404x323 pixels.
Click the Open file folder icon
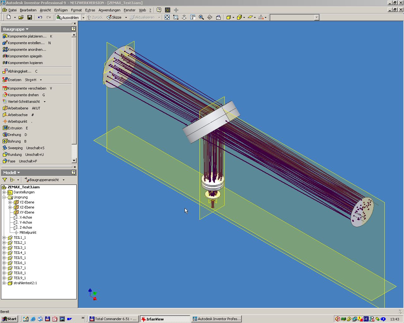point(21,17)
